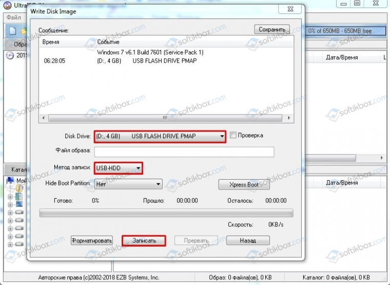Select the My Computer icon in catalog tree
This screenshot has width=390, height=285.
pos(10,180)
